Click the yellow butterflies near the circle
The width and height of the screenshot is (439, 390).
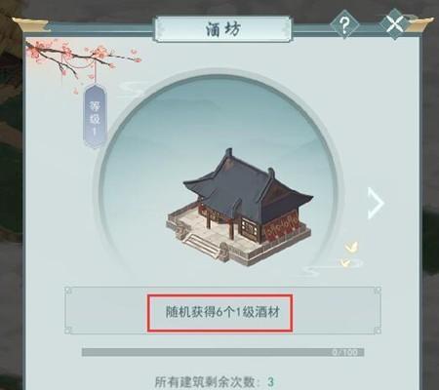tap(349, 254)
